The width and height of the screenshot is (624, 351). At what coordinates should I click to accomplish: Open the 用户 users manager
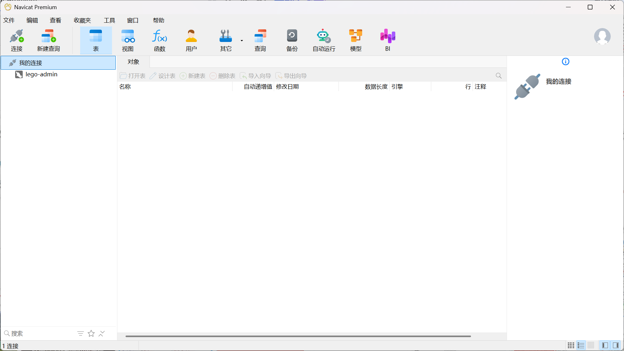191,40
